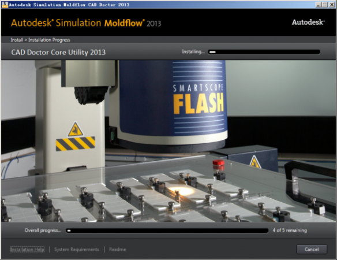Click the Autodesk logo at top right
Image resolution: width=337 pixels, height=260 pixels.
[x=308, y=22]
